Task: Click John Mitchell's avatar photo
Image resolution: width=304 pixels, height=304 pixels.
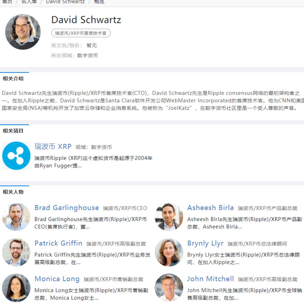Action: tap(169, 288)
